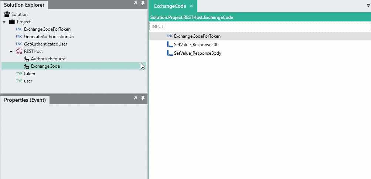Click the Solution briefcase icon
Viewport: 371px width, 179px height.
pyautogui.click(x=7, y=14)
